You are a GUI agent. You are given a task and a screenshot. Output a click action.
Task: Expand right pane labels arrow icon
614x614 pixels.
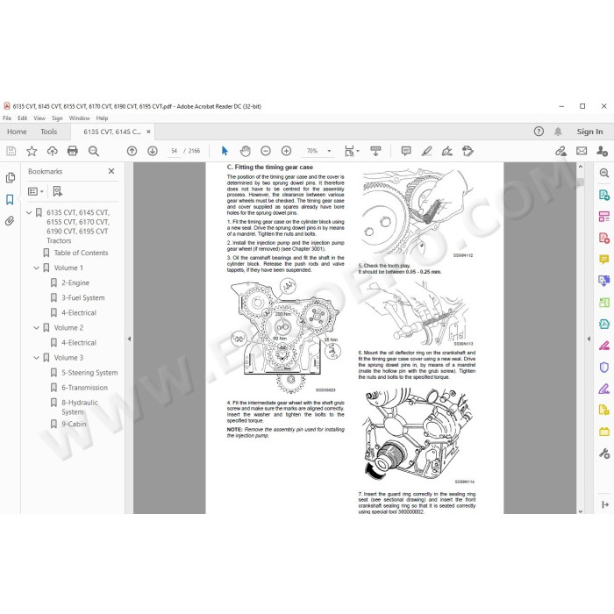[605, 504]
